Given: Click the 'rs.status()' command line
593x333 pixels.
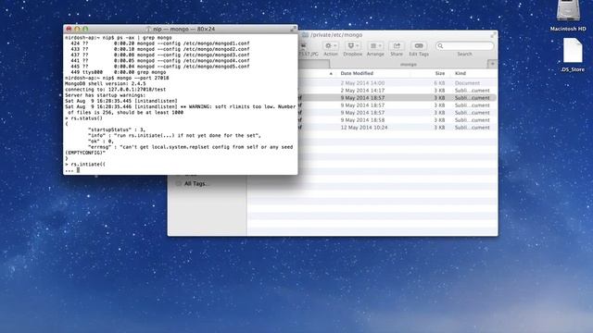Looking at the screenshot, I should tap(83, 118).
